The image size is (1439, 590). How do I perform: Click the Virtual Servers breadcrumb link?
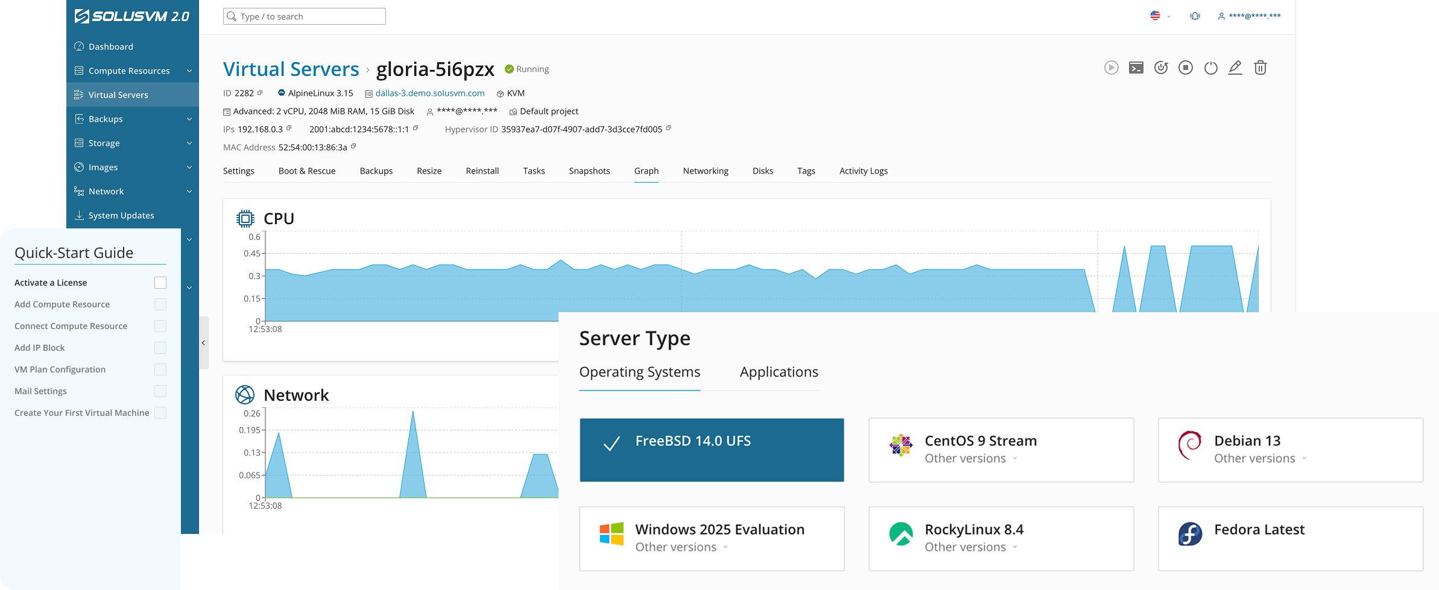tap(291, 69)
